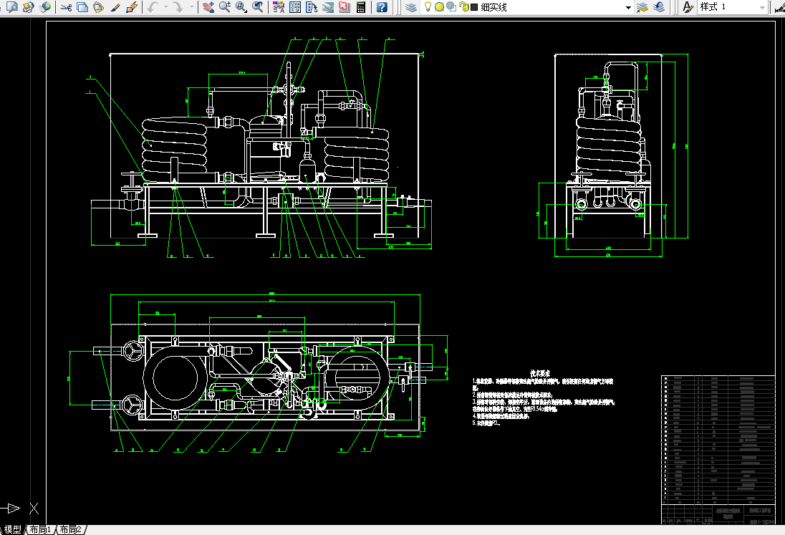
Task: Open the QuickCalc calculator icon
Action: 360,7
